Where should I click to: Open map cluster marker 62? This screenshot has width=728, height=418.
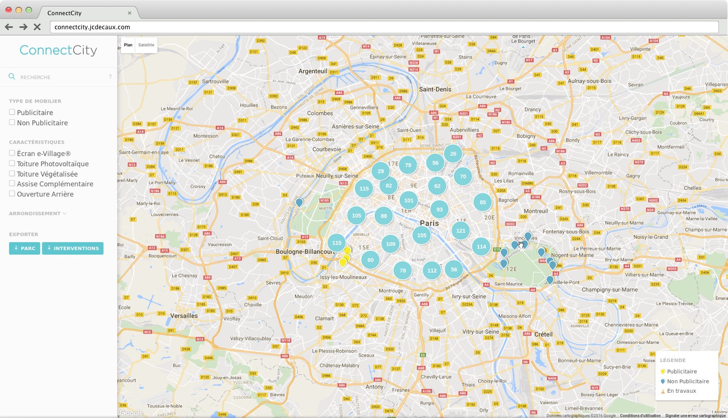coord(437,186)
